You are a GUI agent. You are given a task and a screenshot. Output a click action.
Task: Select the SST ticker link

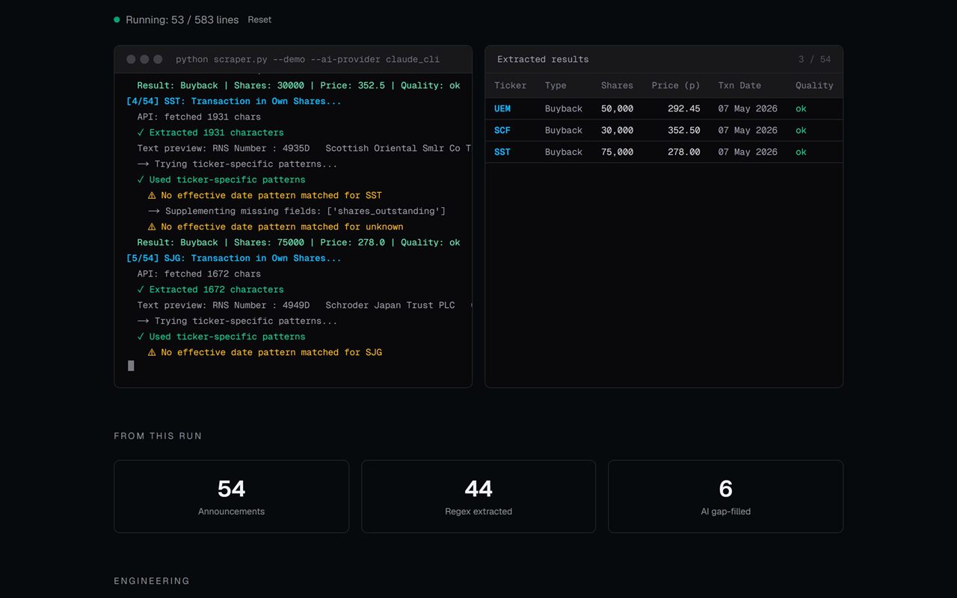pyautogui.click(x=502, y=152)
